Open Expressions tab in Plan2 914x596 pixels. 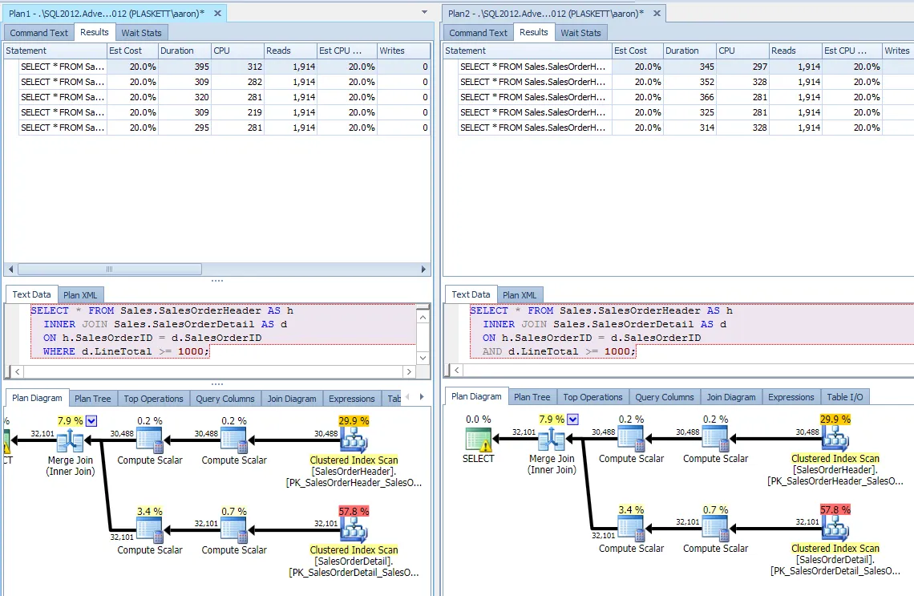[791, 397]
